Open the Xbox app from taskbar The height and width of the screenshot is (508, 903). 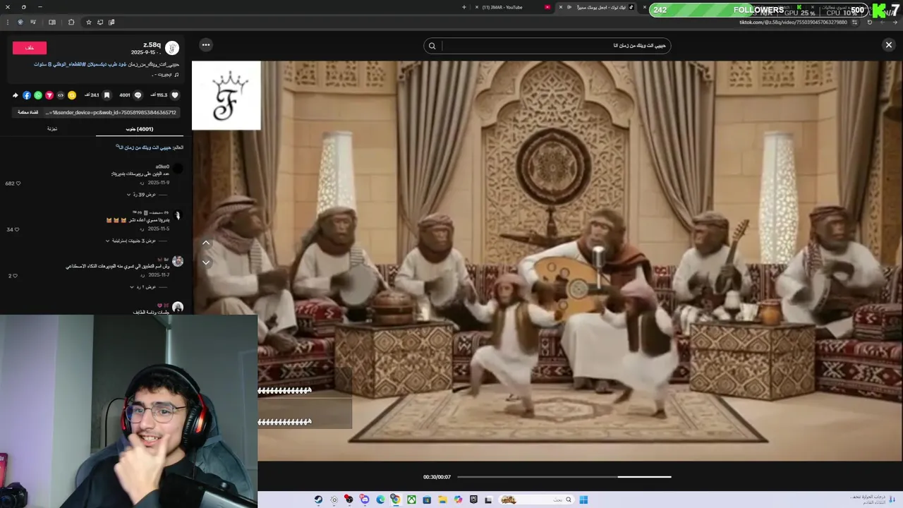[411, 500]
